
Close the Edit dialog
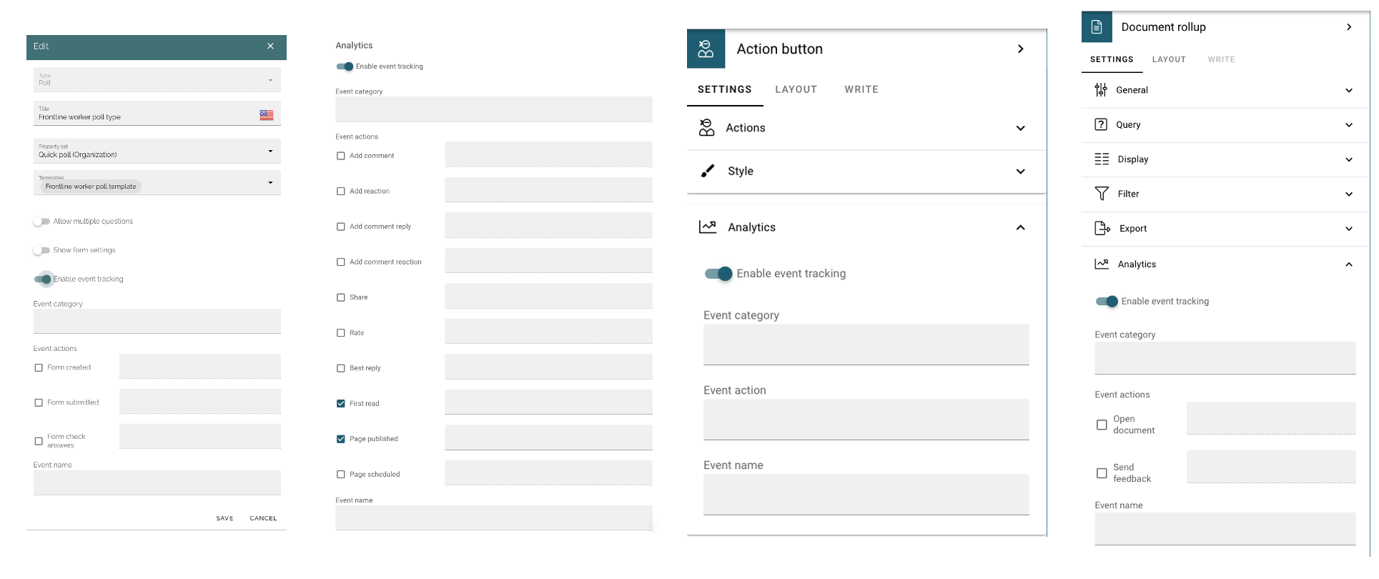coord(270,46)
